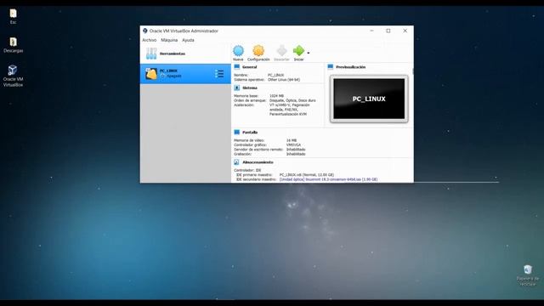Click the Almacenamiento section disk icon
Viewport: 544px width, 306px height.
point(236,162)
